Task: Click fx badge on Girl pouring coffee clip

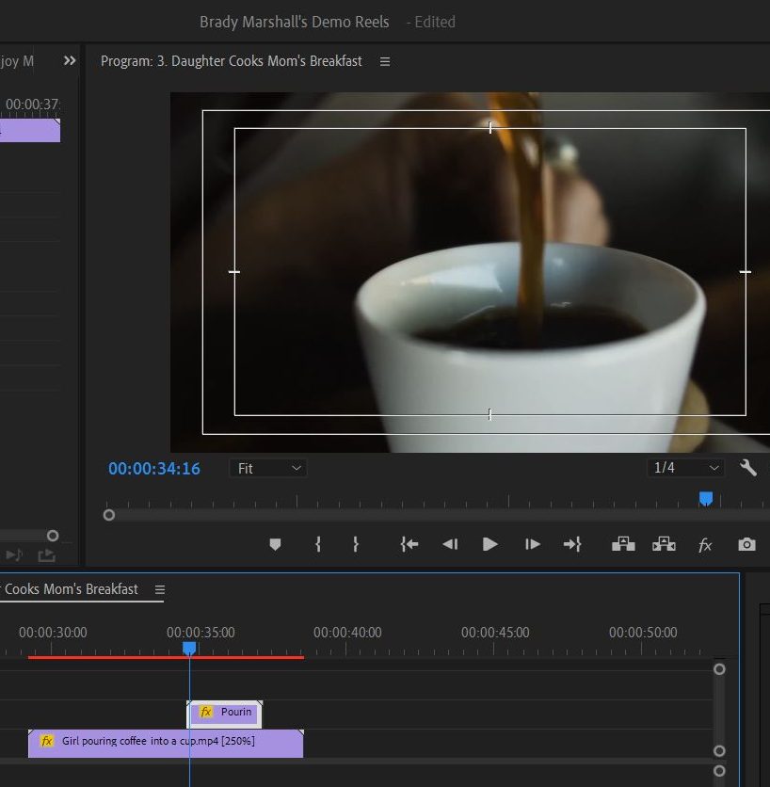Action: click(x=47, y=741)
